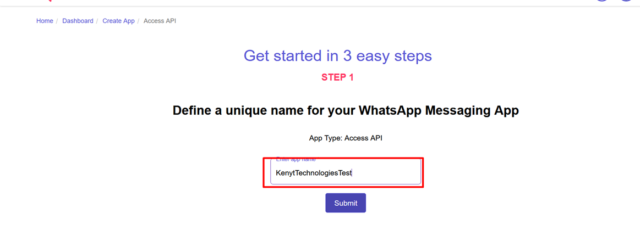Click the left circular icon in the top-right header
The image size is (640, 236).
(x=601, y=1)
